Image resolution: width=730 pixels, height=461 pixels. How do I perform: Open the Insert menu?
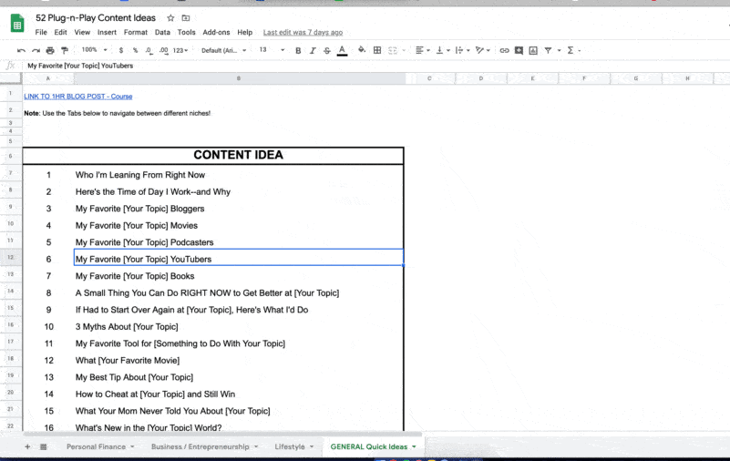[107, 32]
